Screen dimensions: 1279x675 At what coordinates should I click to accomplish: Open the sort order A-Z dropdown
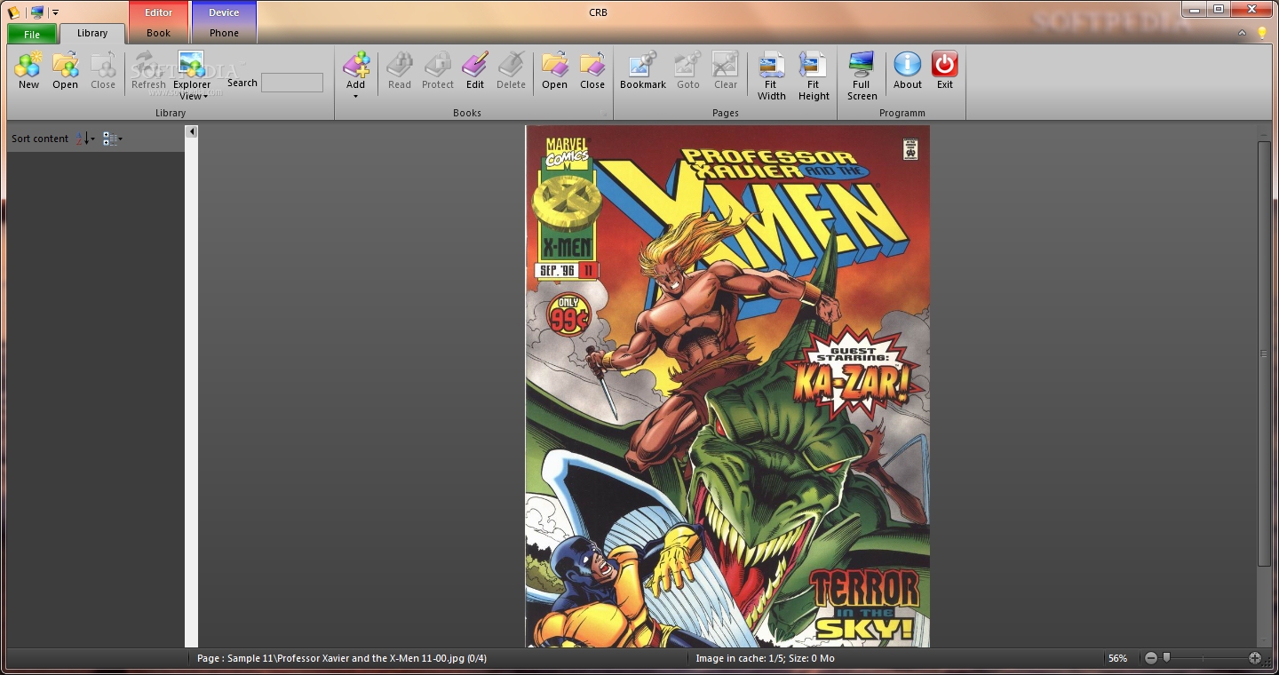point(85,139)
